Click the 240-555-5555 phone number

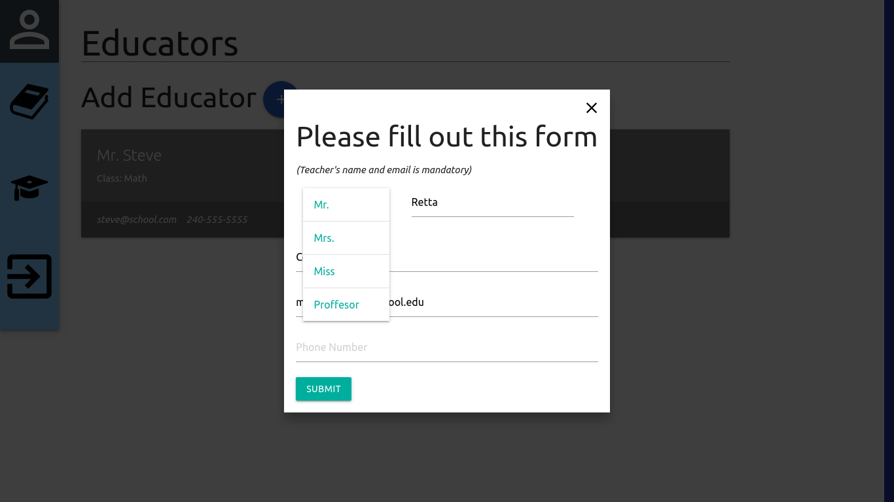coord(217,220)
